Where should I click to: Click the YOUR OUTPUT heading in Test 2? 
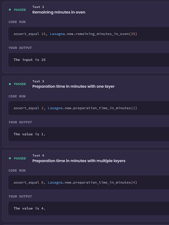[20, 48]
